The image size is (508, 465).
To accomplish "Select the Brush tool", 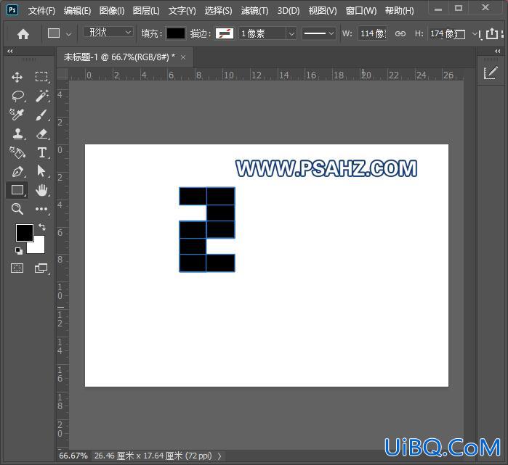I will point(42,115).
